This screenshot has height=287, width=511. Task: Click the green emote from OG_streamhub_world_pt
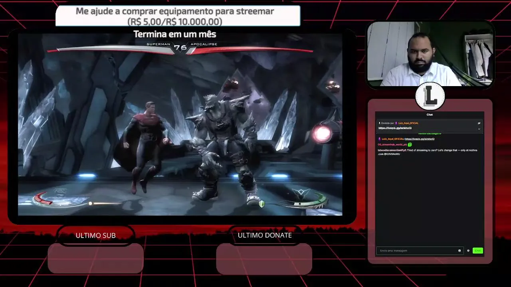410,145
